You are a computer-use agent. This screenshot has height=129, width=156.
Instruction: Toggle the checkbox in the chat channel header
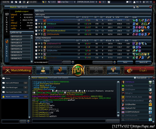click(135, 78)
